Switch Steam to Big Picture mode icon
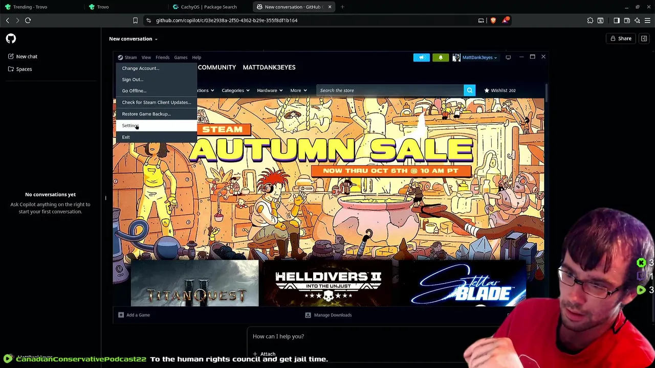This screenshot has width=655, height=368. tap(508, 57)
